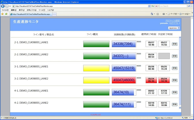Click inside the Live Search input box

point(172,6)
